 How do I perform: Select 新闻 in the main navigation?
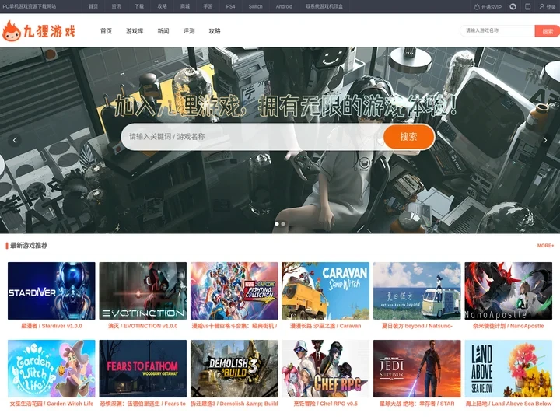(x=163, y=31)
